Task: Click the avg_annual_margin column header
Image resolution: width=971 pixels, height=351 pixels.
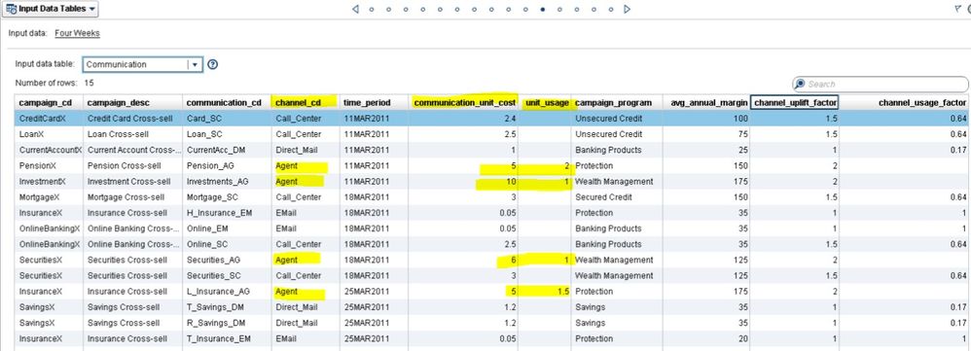Action: pos(706,102)
